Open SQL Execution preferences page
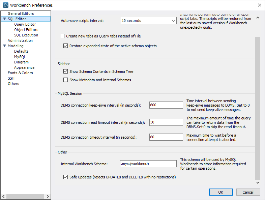Image resolution: width=265 pixels, height=200 pixels. (26, 35)
